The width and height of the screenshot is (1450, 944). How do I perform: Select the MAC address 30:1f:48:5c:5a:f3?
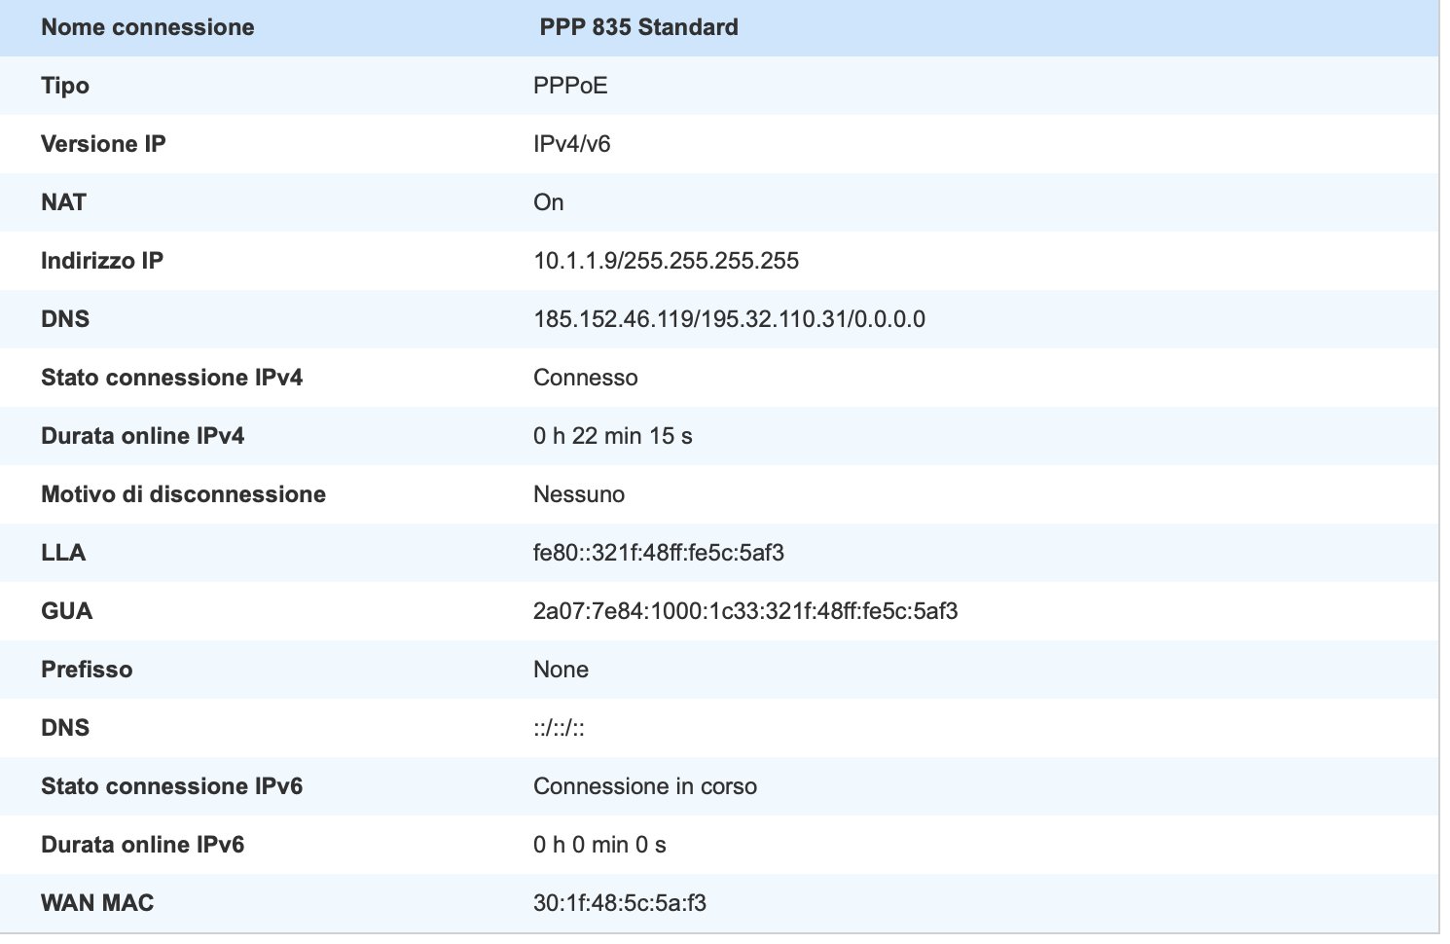619,903
